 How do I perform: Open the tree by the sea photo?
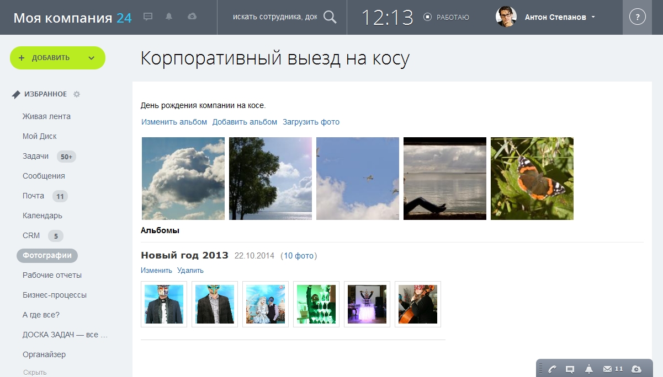point(270,179)
